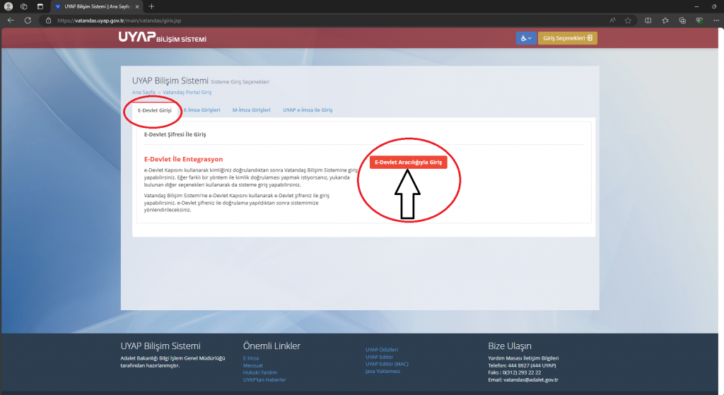Switch to the E-İmza Girişleri tab
This screenshot has height=395, width=724.
tap(202, 110)
